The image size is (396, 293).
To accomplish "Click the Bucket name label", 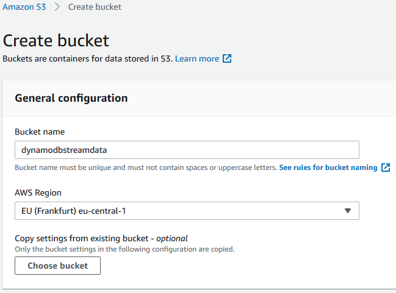I will pos(40,132).
